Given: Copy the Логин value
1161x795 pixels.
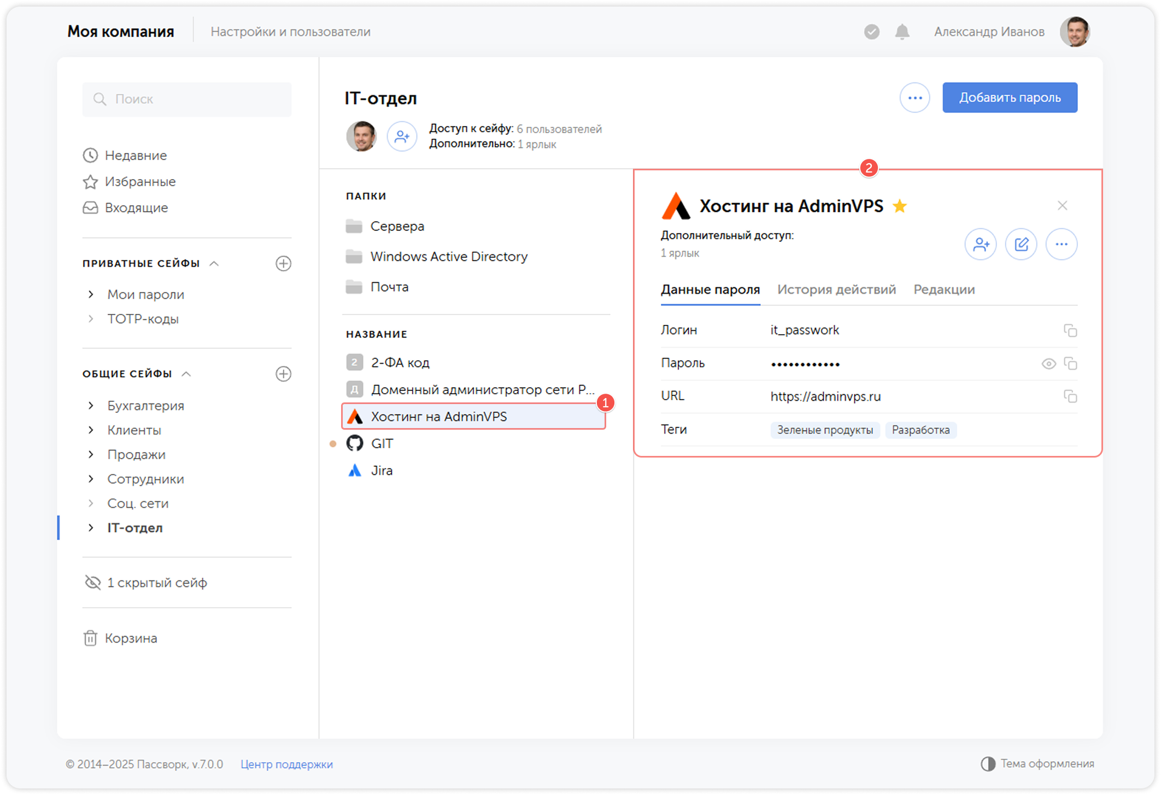Looking at the screenshot, I should click(1070, 331).
